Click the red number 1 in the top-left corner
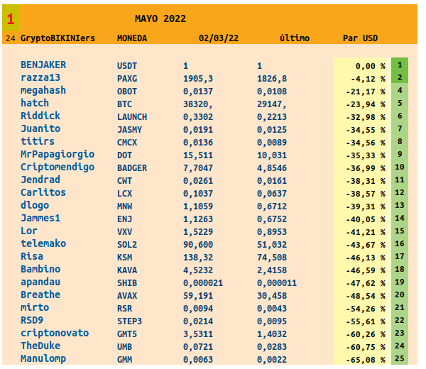 (10, 18)
